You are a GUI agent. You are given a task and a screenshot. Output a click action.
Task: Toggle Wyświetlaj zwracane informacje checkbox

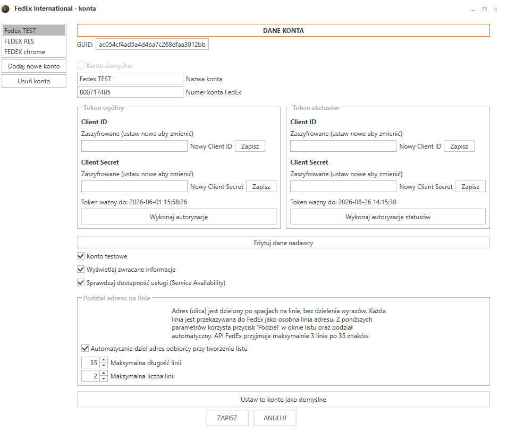[81, 269]
